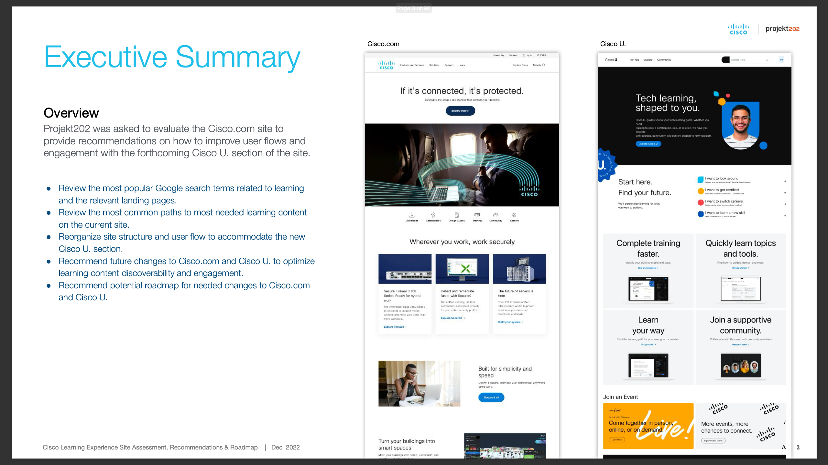Click the 'Build your system' link
Viewport: 828px width, 465px height.
[511, 322]
